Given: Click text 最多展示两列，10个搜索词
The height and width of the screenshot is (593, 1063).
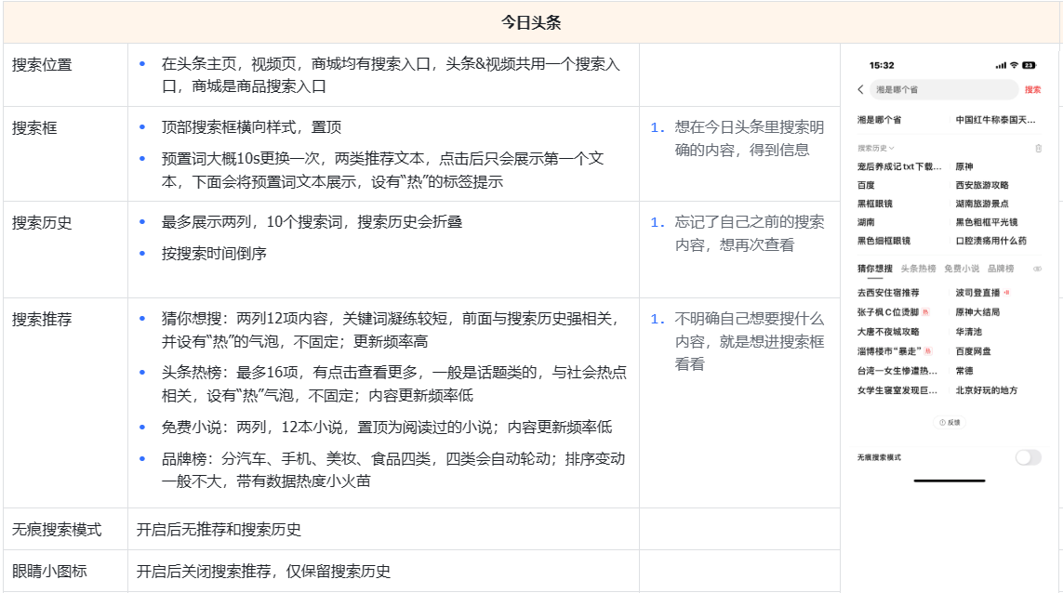Looking at the screenshot, I should click(312, 221).
